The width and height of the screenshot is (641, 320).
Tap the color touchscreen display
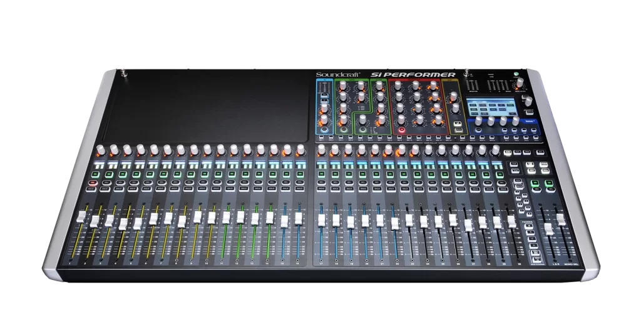491,107
